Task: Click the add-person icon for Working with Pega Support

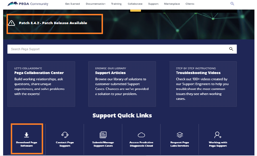Action: [x=218, y=135]
